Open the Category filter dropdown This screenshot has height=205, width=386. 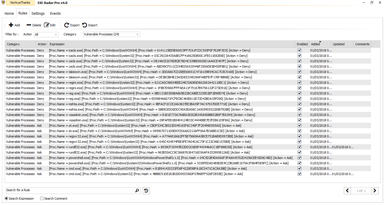(112, 34)
